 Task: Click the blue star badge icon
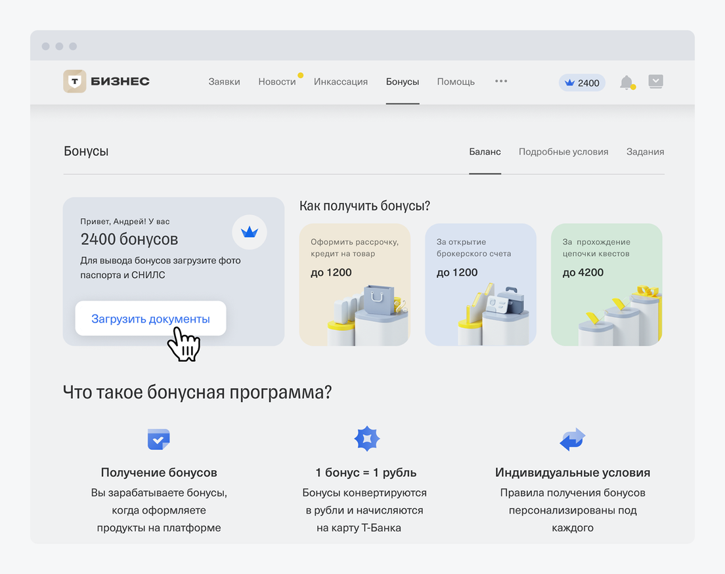coord(367,439)
